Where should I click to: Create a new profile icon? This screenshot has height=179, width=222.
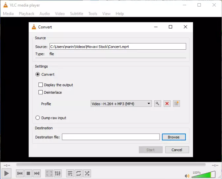click(176, 104)
